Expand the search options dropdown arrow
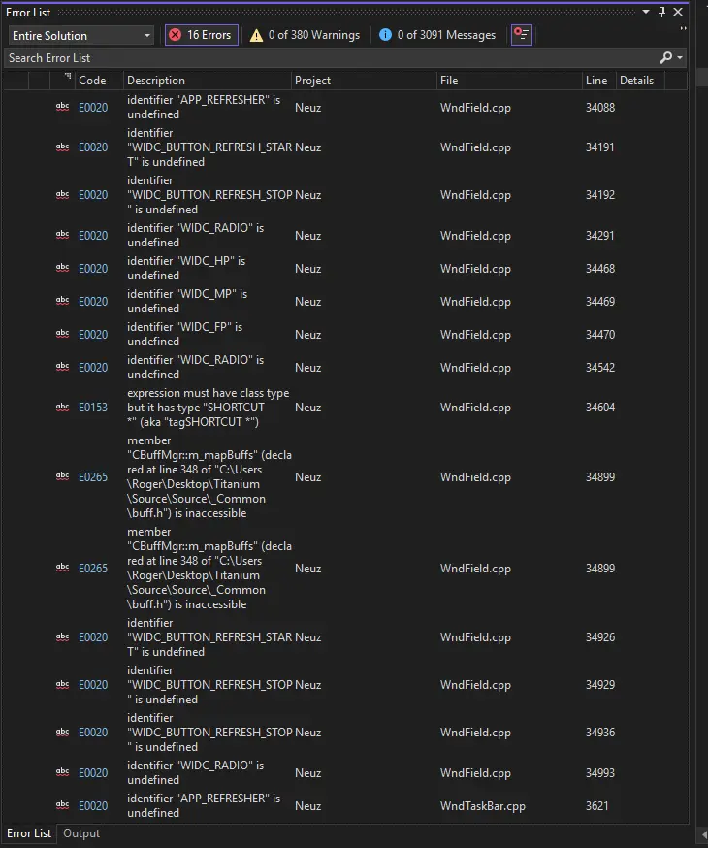 coord(680,57)
